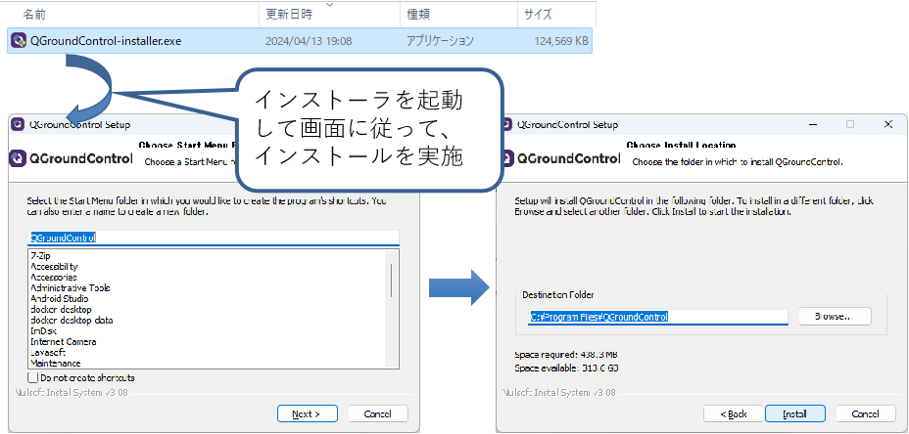The image size is (909, 434).
Task: Minimize the Install Location setup window
Action: (815, 124)
